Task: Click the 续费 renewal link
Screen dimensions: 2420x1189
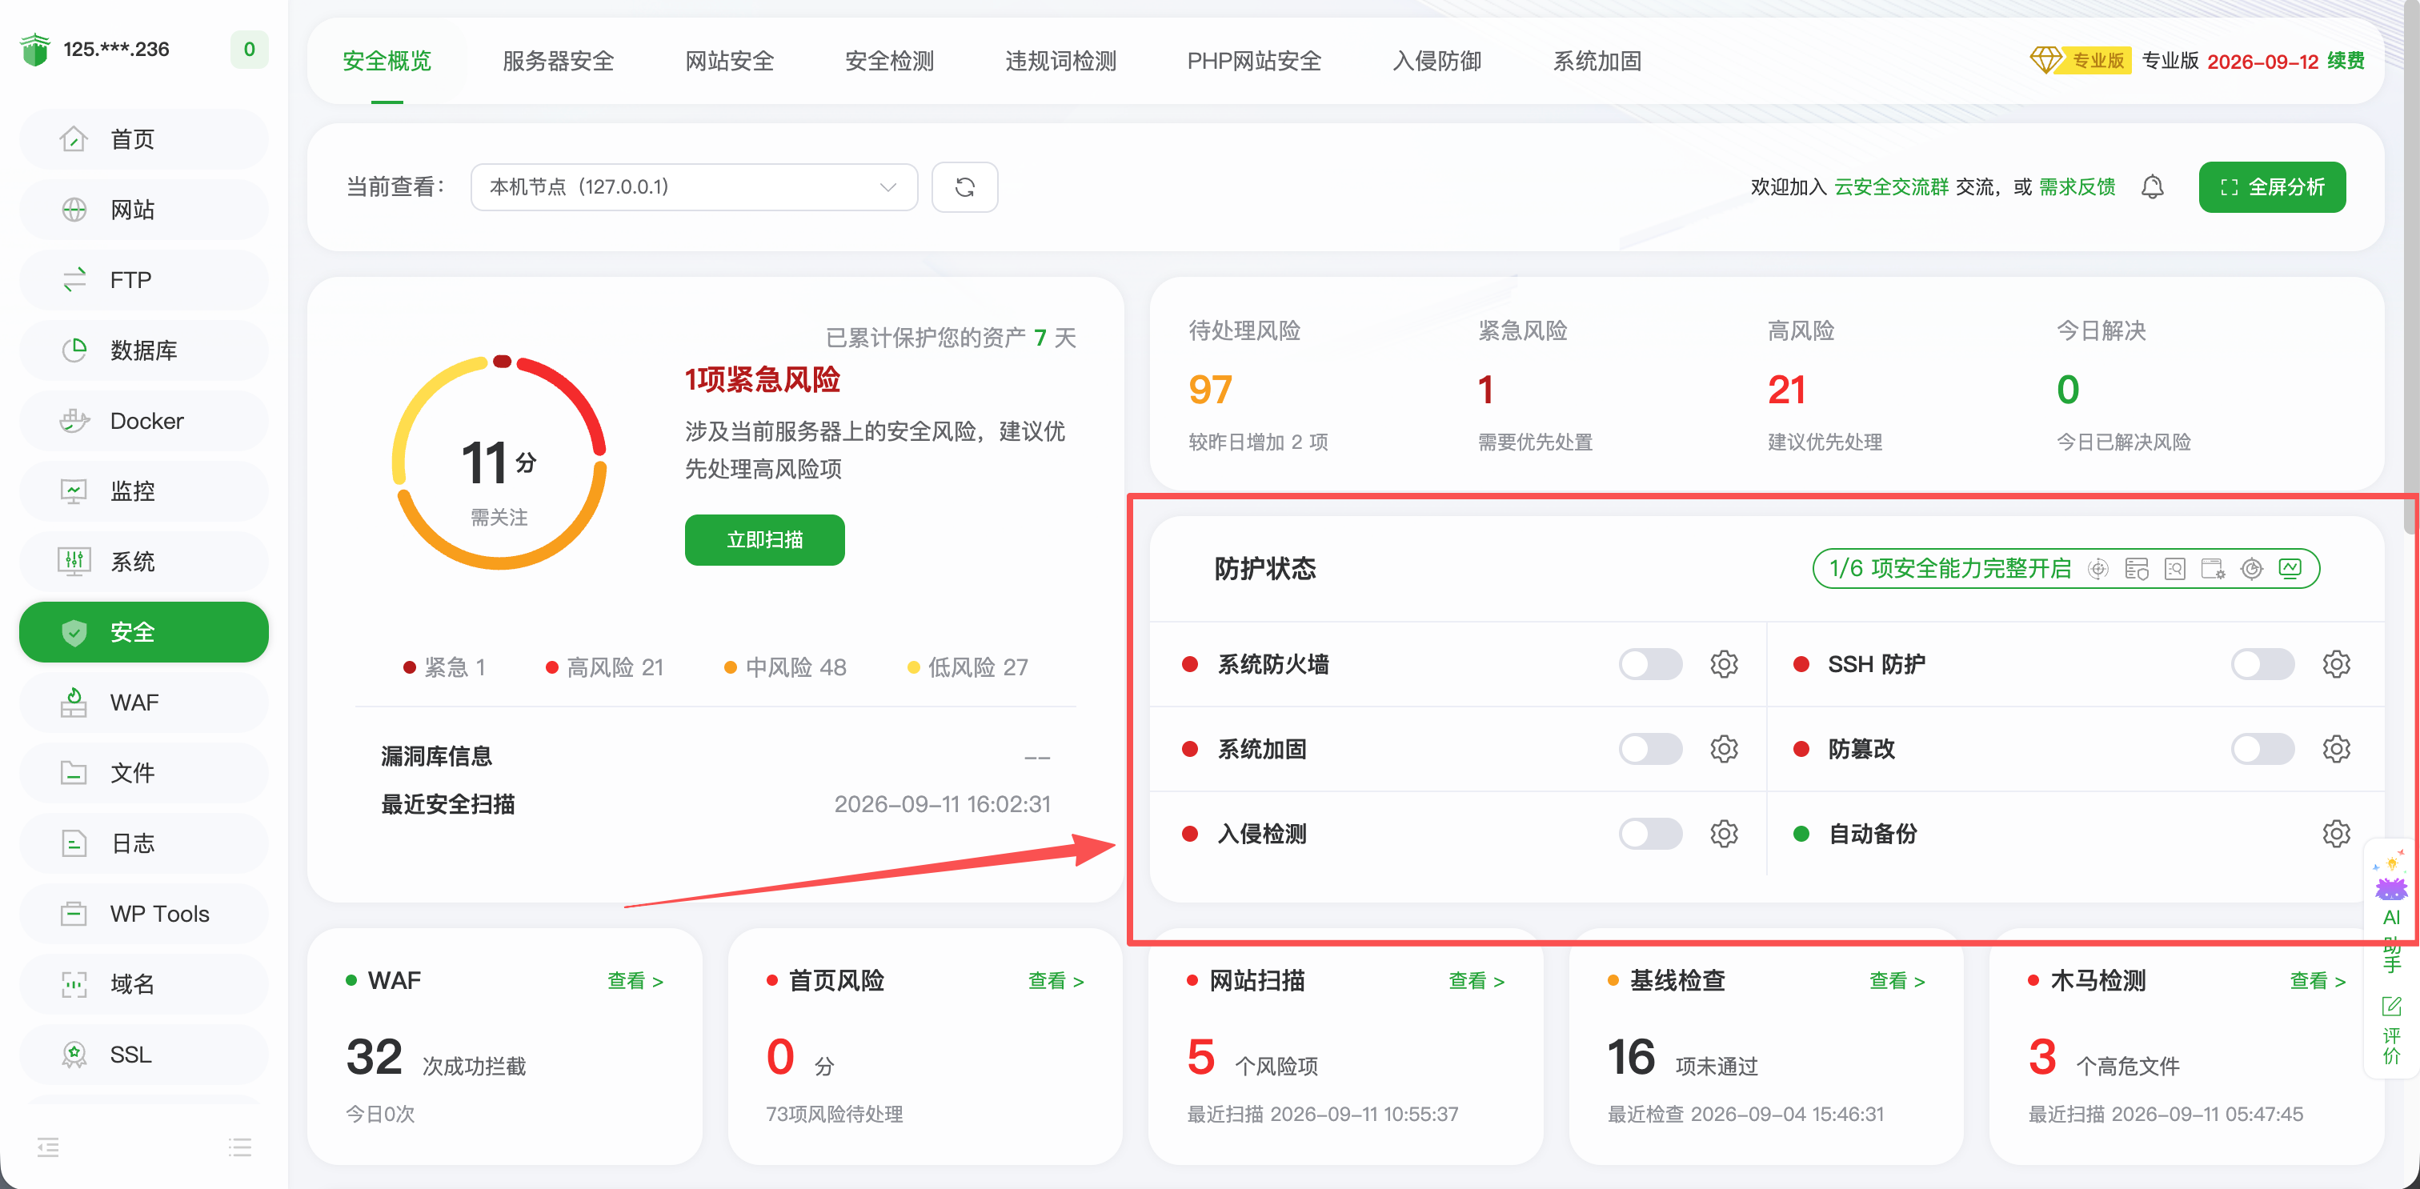Action: click(x=2345, y=61)
